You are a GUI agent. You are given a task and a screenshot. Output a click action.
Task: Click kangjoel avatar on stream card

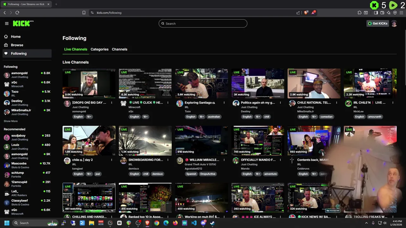coord(67,161)
